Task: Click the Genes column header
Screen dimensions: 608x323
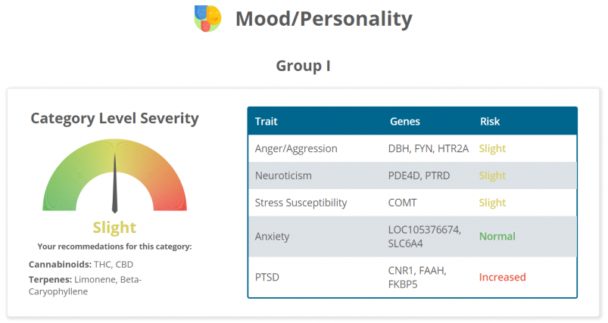Action: (x=404, y=122)
